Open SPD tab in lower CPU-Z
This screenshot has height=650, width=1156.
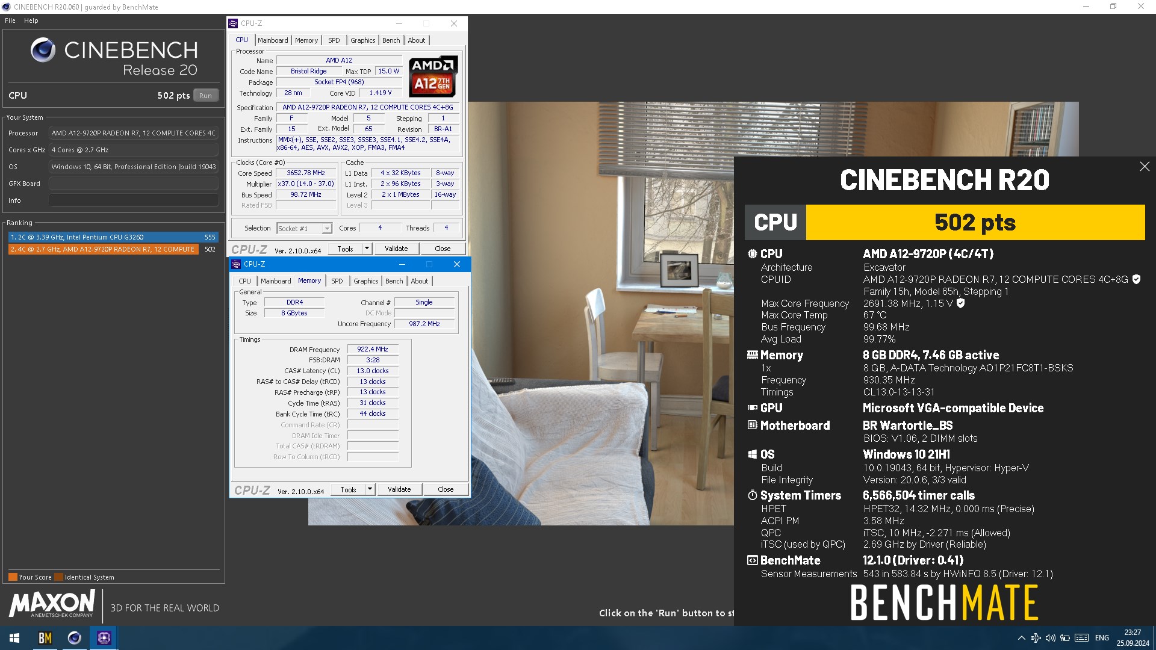pyautogui.click(x=337, y=281)
